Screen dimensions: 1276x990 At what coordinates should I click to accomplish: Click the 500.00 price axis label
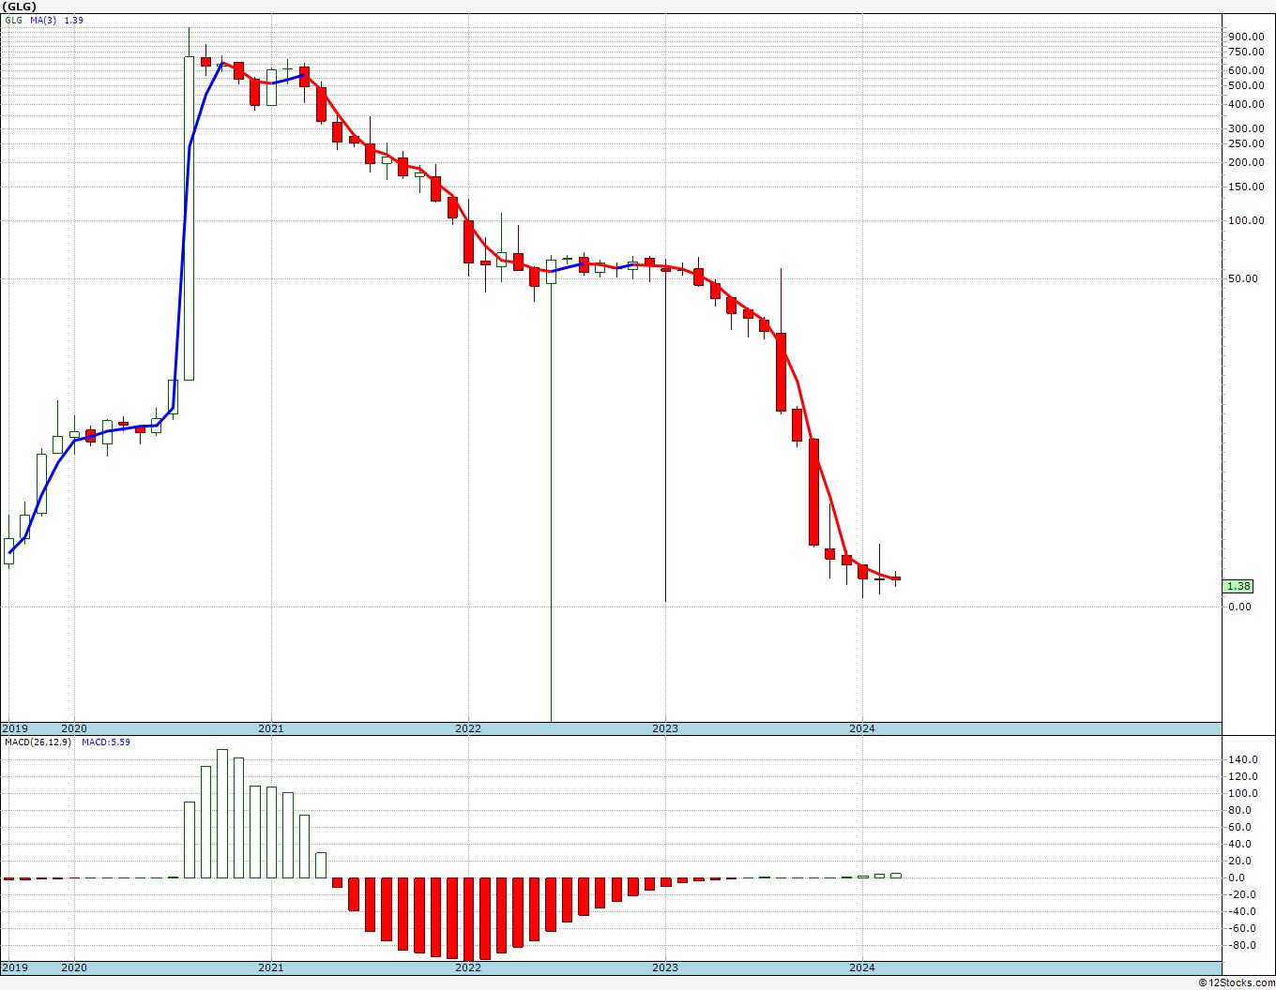[x=1245, y=85]
